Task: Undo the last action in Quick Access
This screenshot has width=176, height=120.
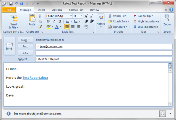Action: click(16, 4)
